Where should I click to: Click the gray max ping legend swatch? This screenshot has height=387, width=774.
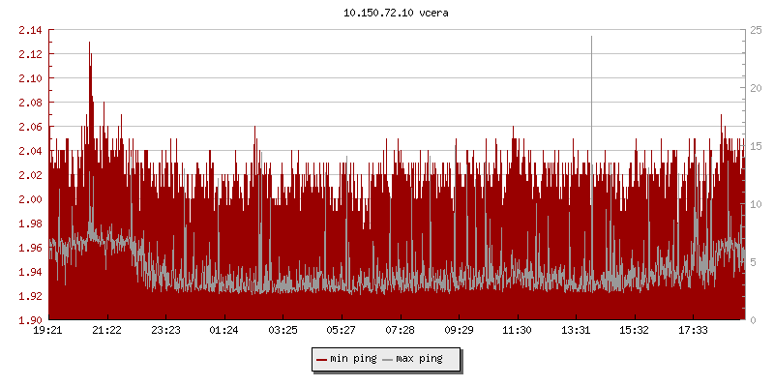tap(388, 360)
